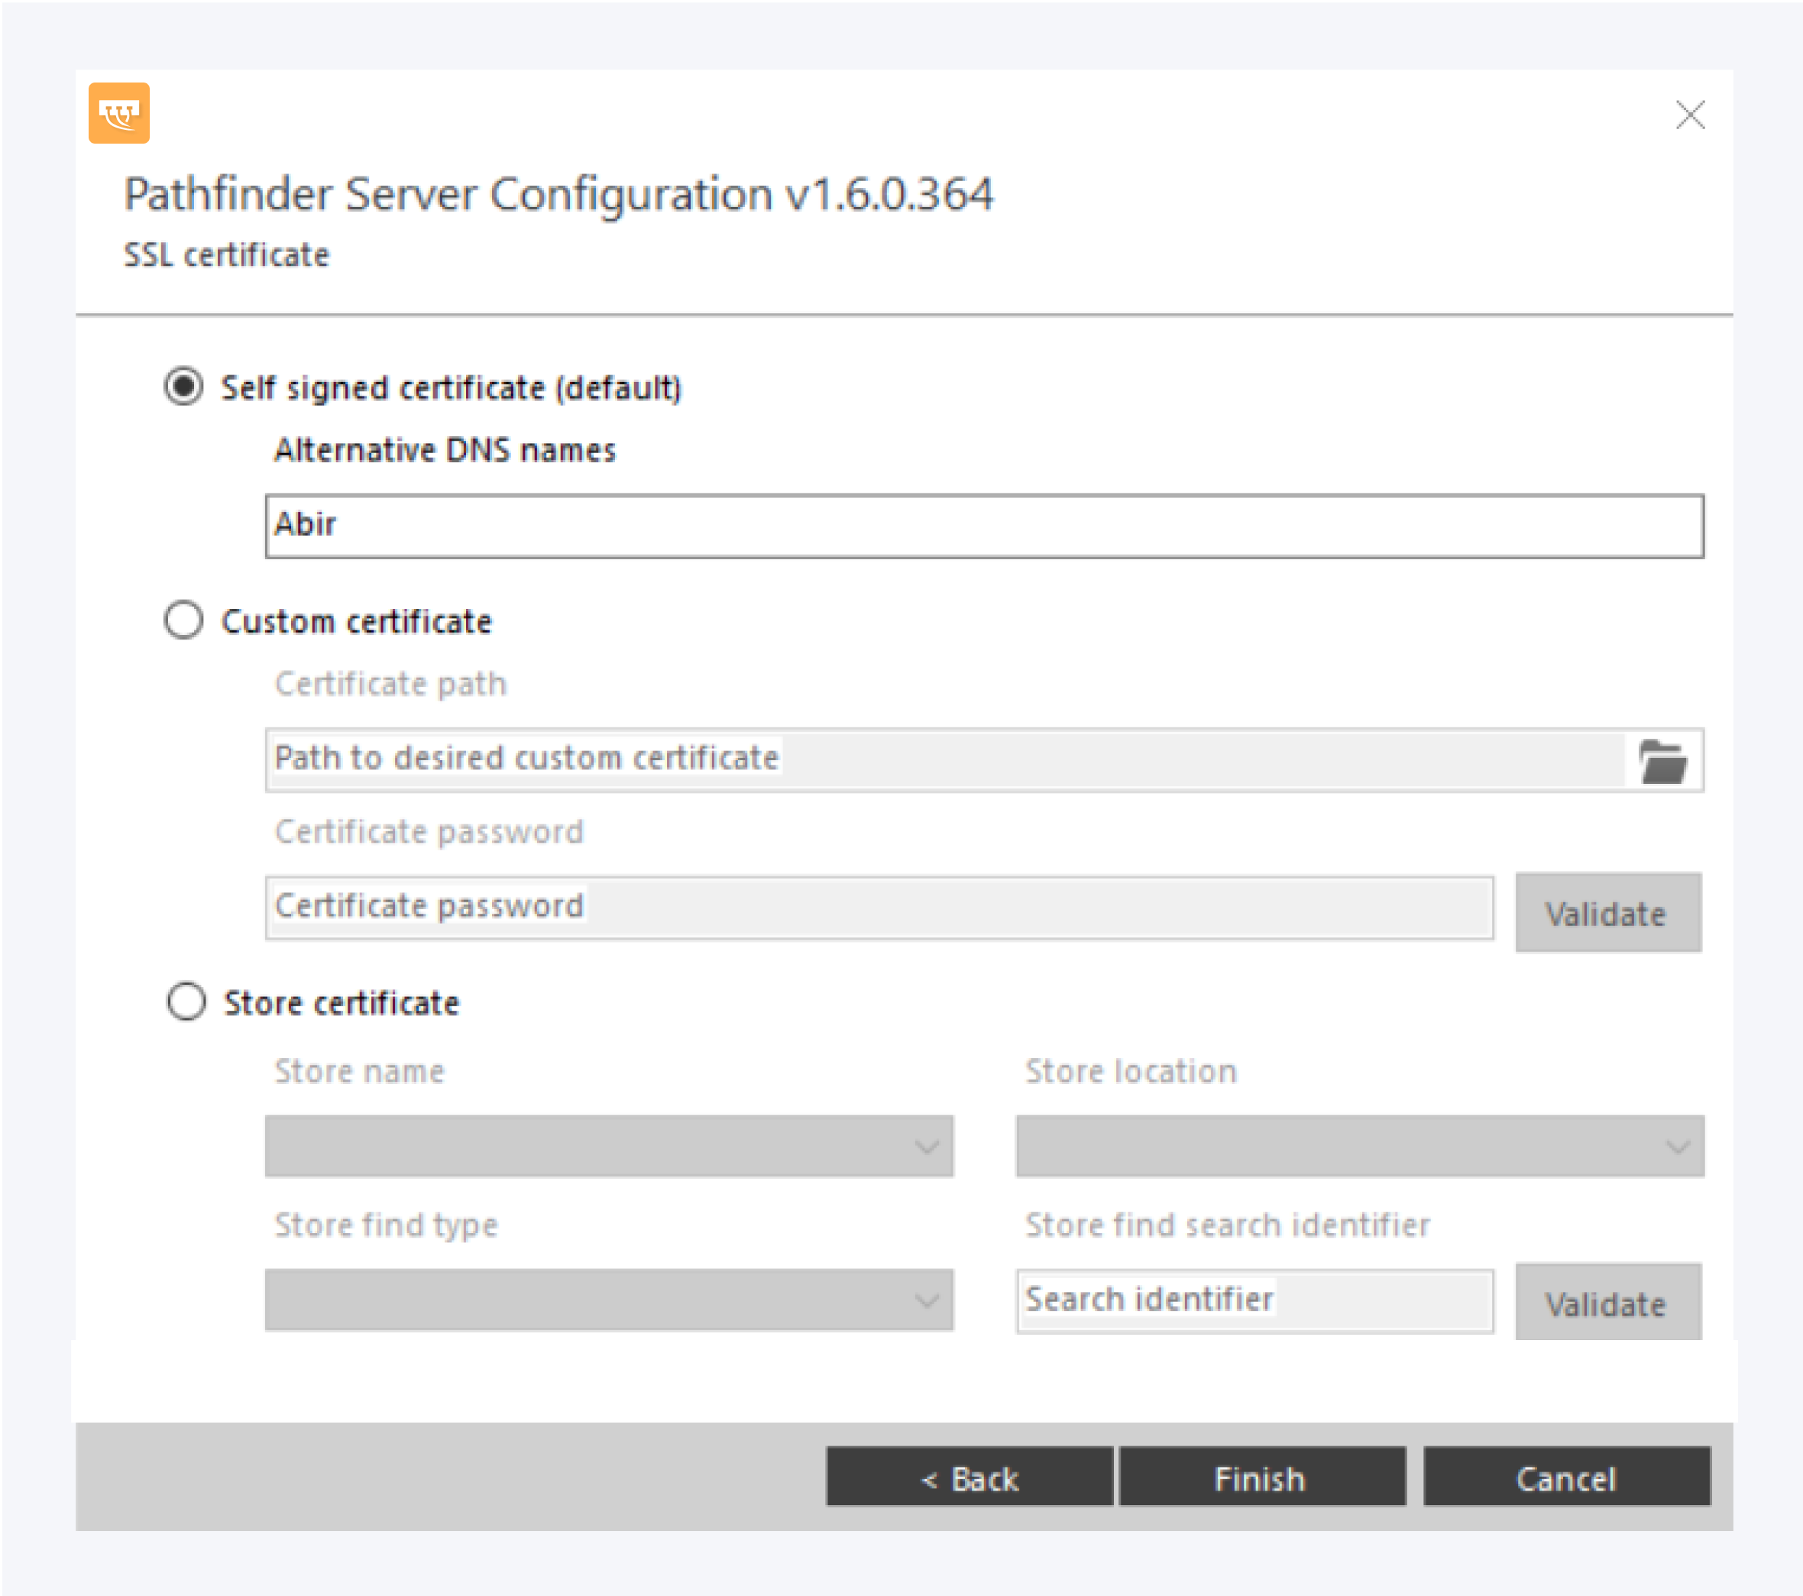Cancel the server configuration wizard

point(1565,1478)
